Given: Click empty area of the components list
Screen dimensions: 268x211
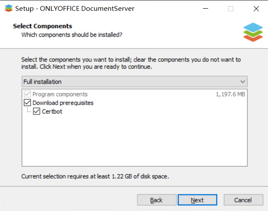Looking at the screenshot, I should coord(134,141).
